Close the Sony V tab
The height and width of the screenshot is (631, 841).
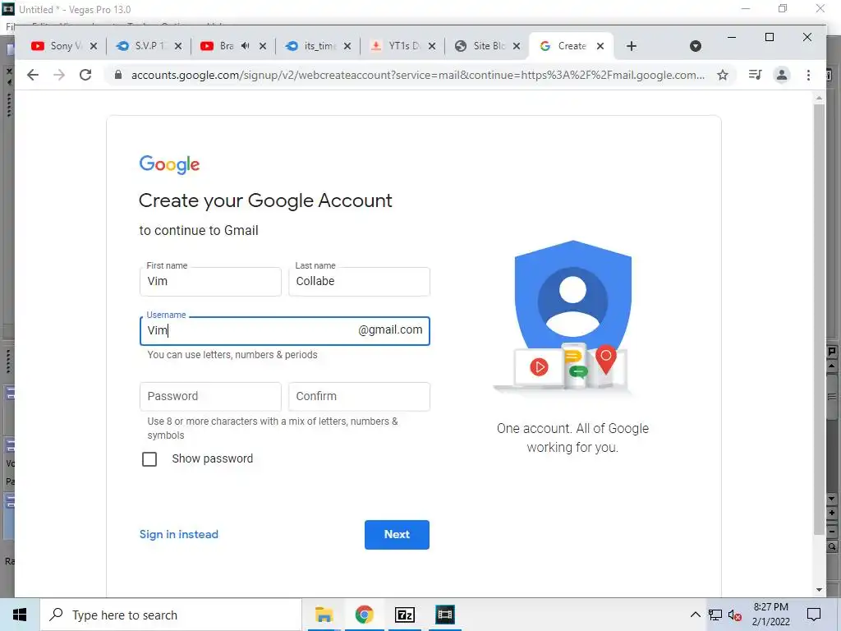[x=94, y=46]
